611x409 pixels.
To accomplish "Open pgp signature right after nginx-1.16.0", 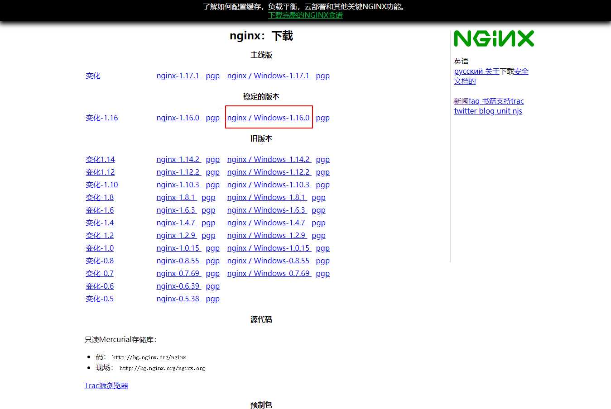I will pos(212,118).
